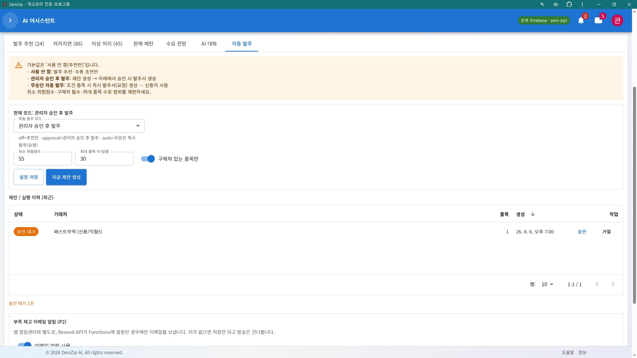This screenshot has width=637, height=358.
Task: Click the 설정 저장 button
Action: click(29, 177)
